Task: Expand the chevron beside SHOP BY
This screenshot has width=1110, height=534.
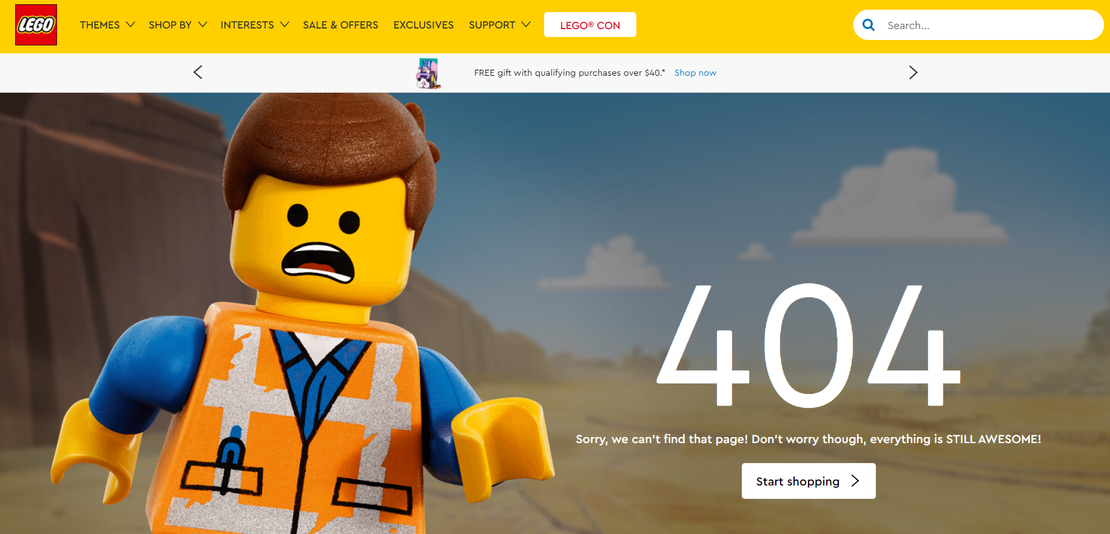Action: (x=203, y=24)
